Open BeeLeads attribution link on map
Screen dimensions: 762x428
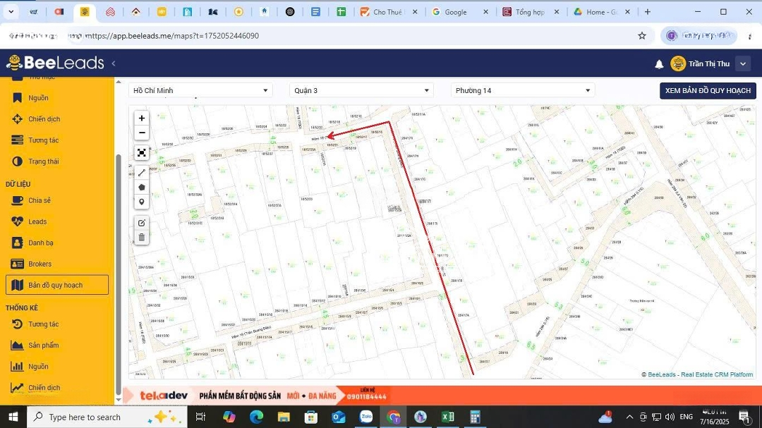pos(661,374)
